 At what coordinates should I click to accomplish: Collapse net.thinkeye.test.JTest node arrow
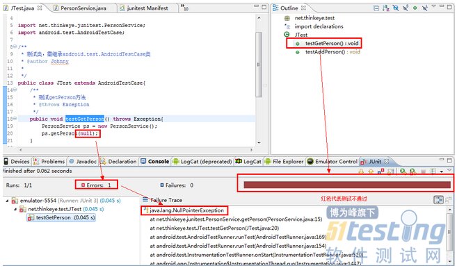click(x=15, y=209)
